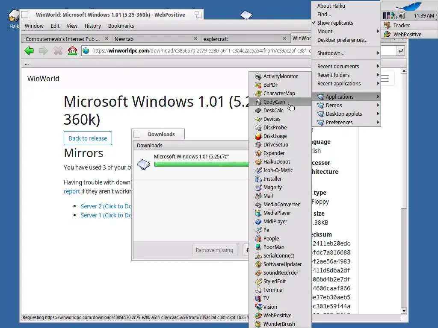Open DeskCalc calculator app
Viewport: 438px width, 328px height.
tap(280, 111)
